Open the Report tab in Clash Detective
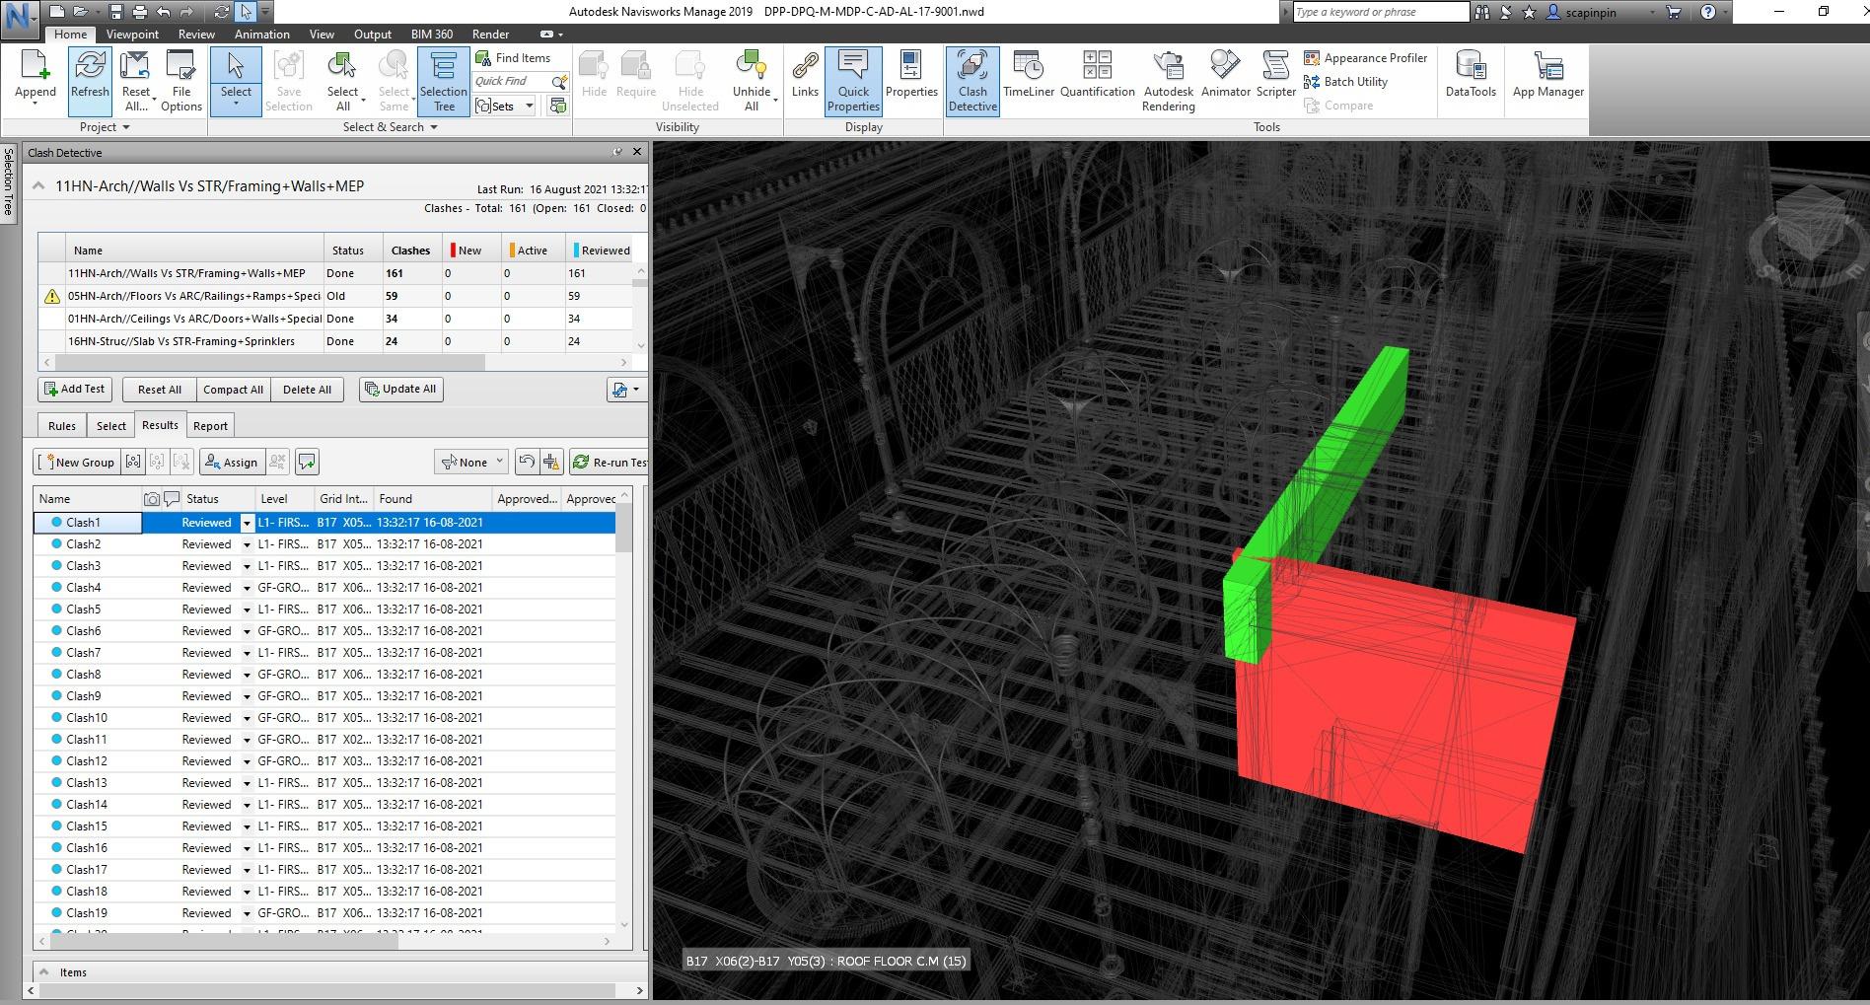 [x=210, y=426]
